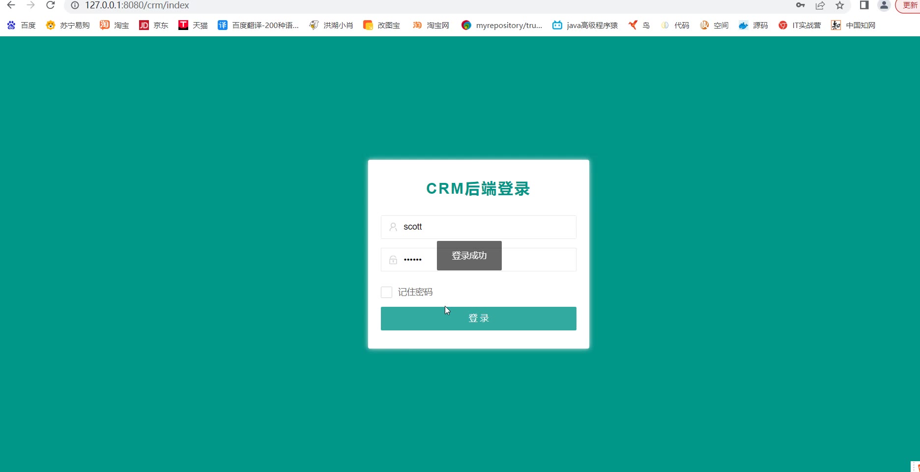Screen dimensions: 920x472
Task: Open the 淘宝 bookmark
Action: pyautogui.click(x=114, y=25)
